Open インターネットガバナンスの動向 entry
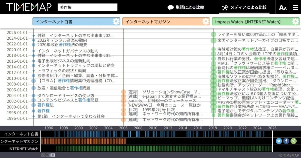Screen dimensions: 301x158 pyautogui.click(x=68, y=51)
